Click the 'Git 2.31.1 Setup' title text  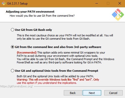pyautogui.click(x=17, y=4)
